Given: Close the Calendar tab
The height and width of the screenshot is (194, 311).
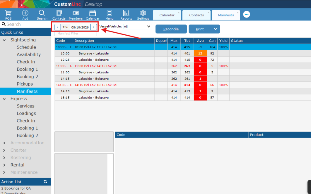Looking at the screenshot, I should tap(179, 13).
